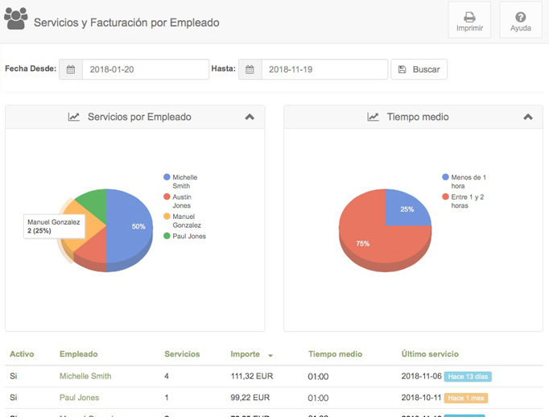This screenshot has width=549, height=417.
Task: Click the Fecha Desde date field
Action: tap(145, 70)
